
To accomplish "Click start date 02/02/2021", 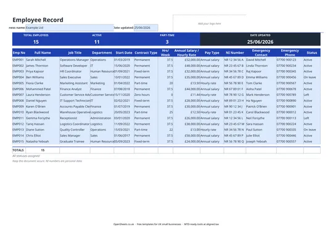I will tap(122, 101).
